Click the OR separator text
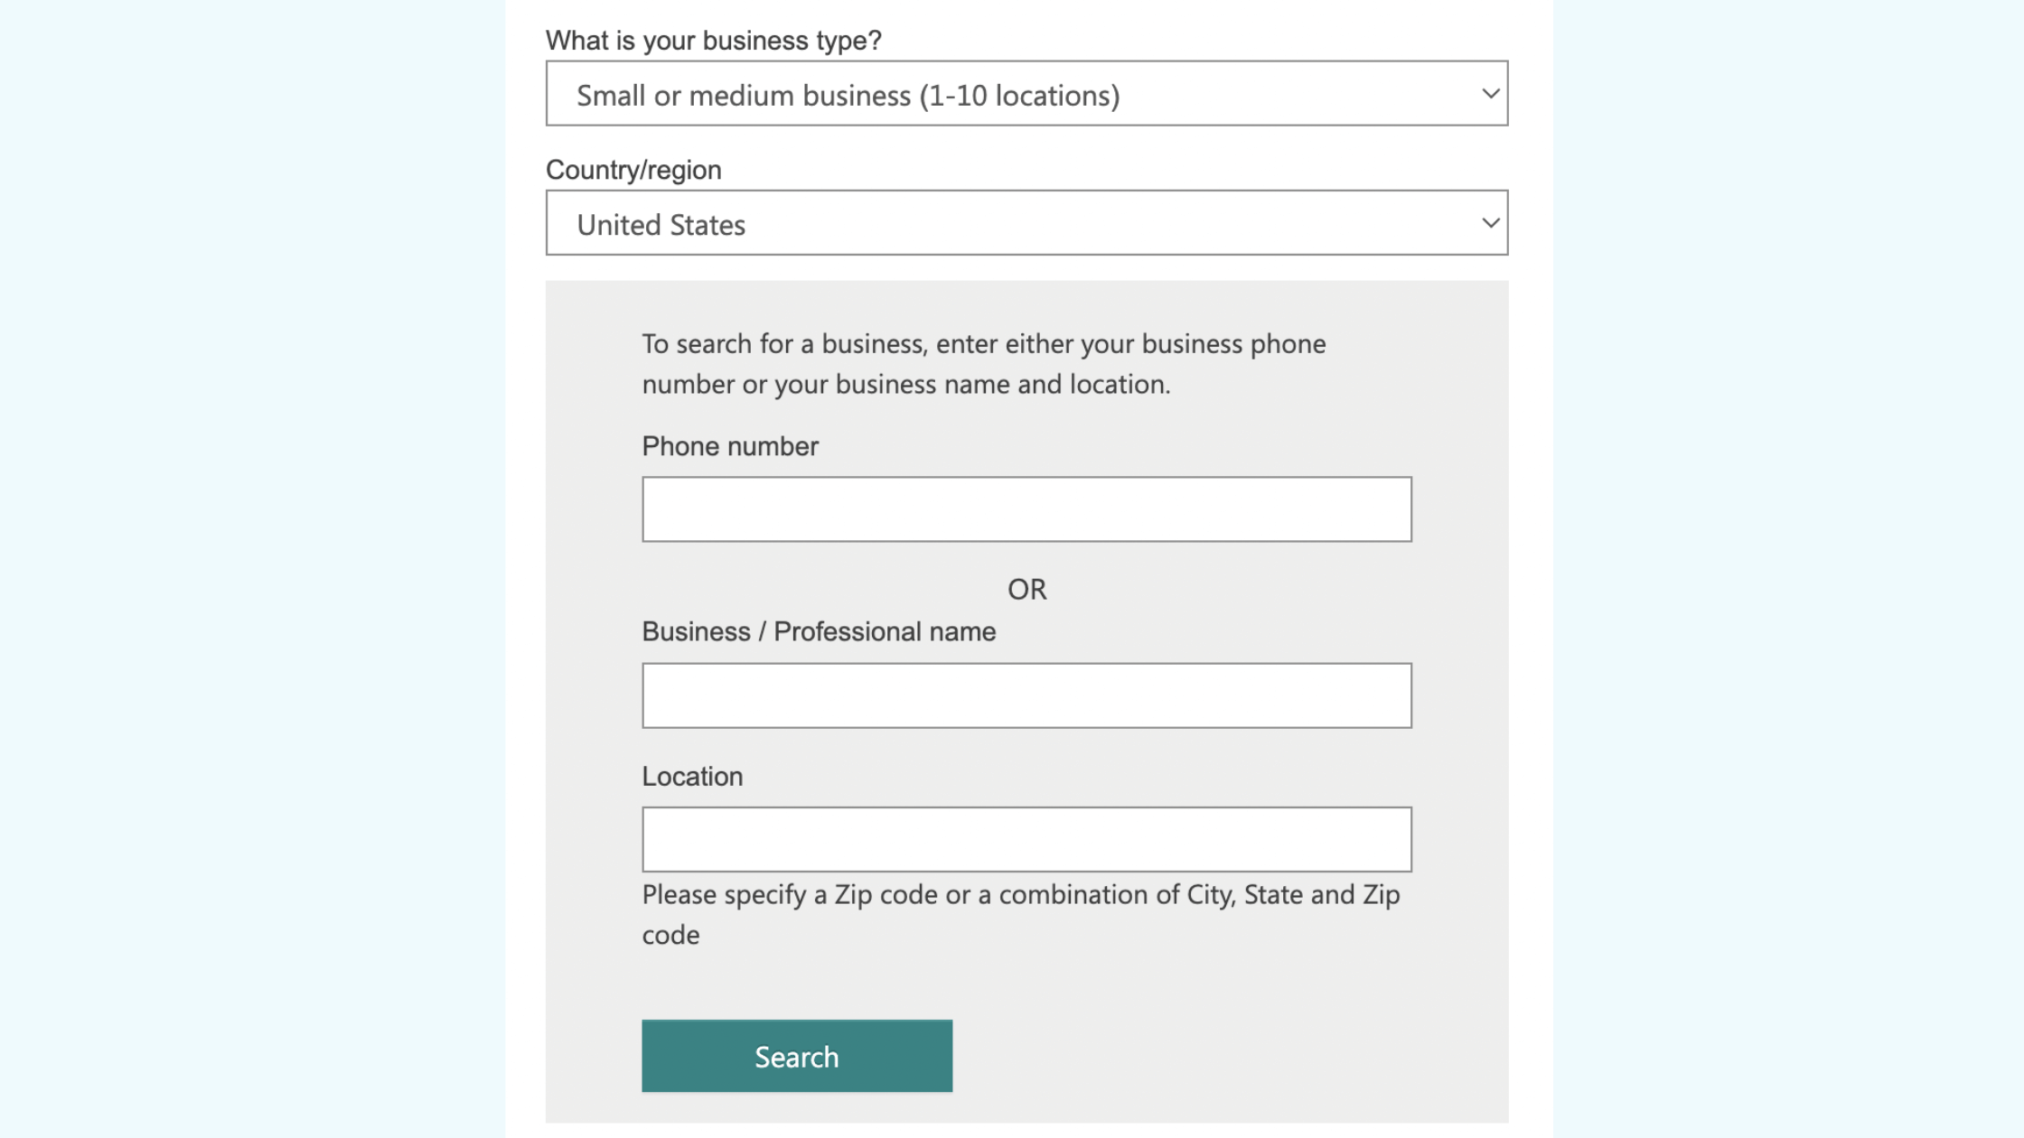 click(1029, 589)
